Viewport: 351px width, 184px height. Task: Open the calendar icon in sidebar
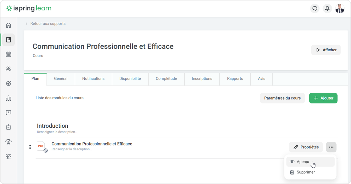(x=8, y=54)
